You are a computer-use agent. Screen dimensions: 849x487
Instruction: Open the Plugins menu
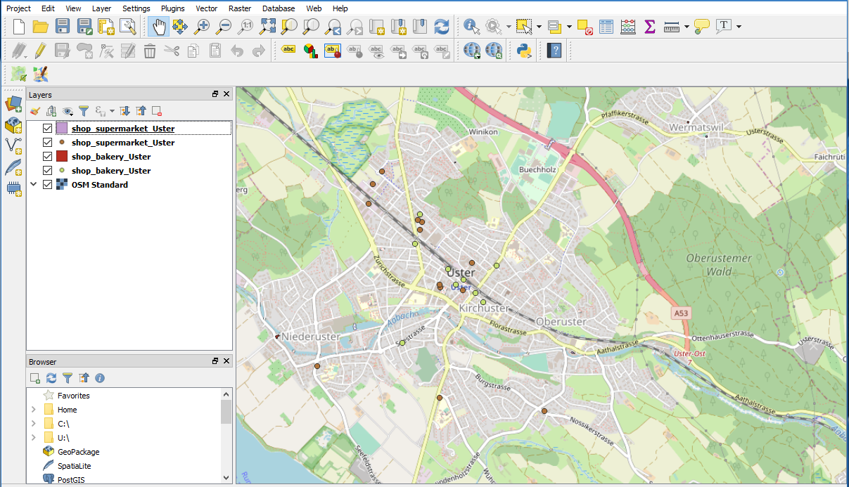pyautogui.click(x=172, y=8)
